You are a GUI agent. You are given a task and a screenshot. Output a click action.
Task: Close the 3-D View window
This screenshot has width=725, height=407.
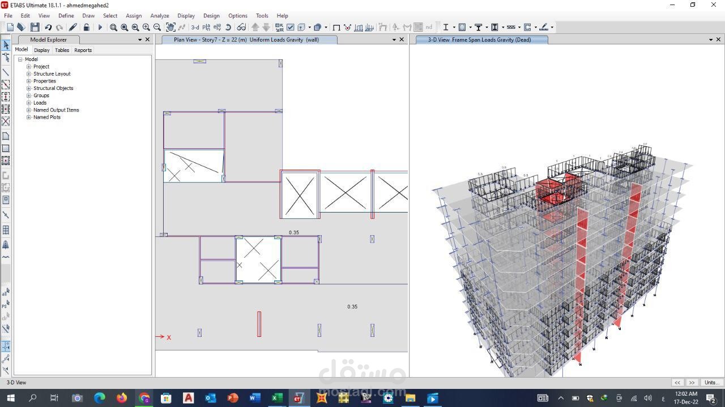click(x=719, y=40)
